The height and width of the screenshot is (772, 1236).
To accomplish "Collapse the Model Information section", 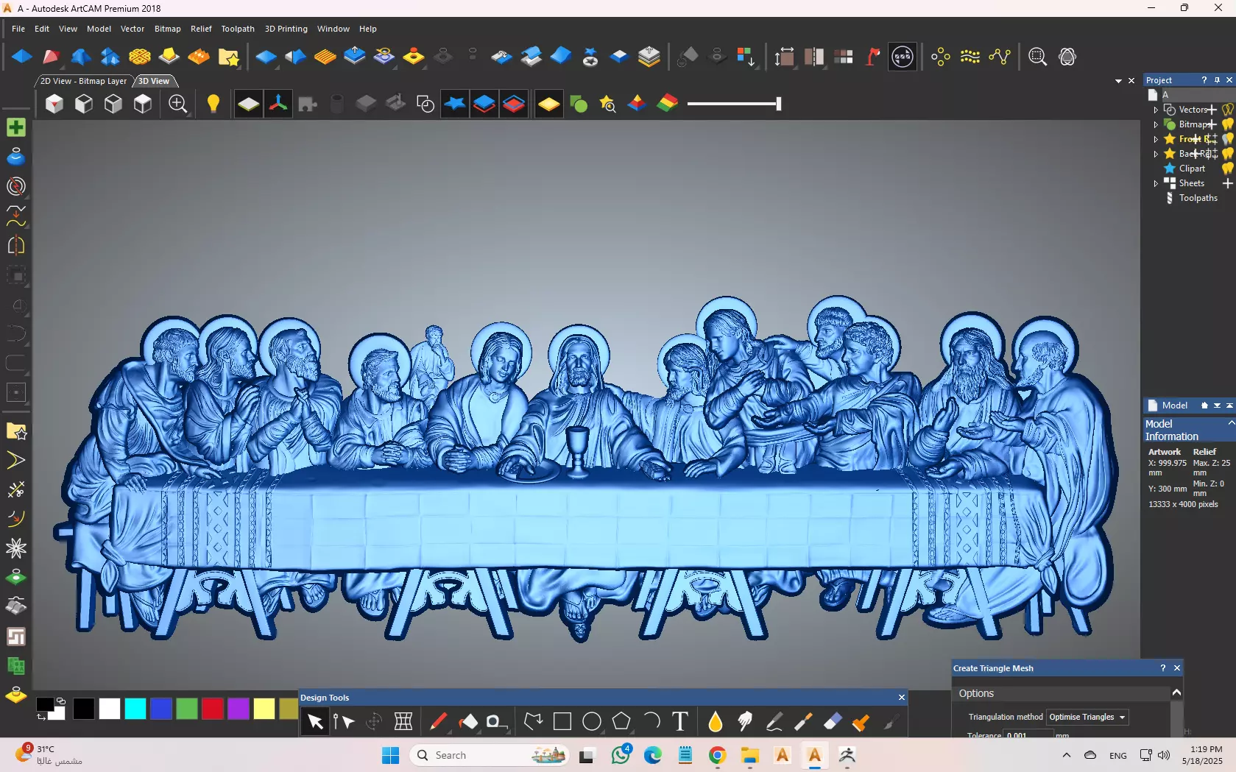I will click(x=1231, y=423).
